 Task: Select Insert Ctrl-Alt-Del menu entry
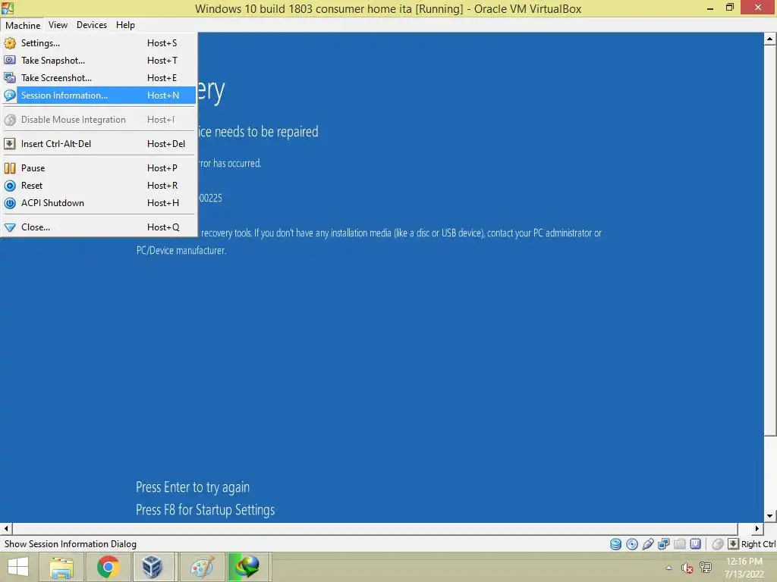coord(99,143)
